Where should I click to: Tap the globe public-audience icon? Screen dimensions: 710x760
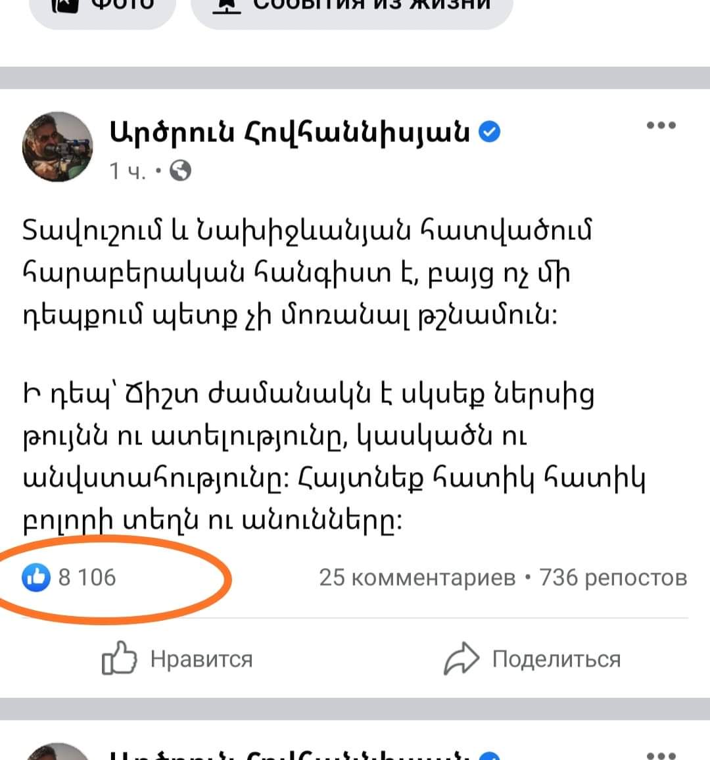click(x=180, y=171)
